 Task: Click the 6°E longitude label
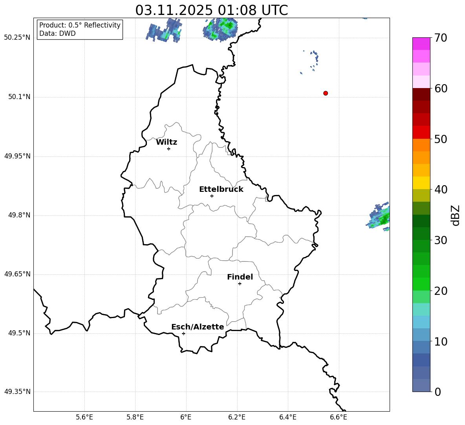(x=186, y=417)
